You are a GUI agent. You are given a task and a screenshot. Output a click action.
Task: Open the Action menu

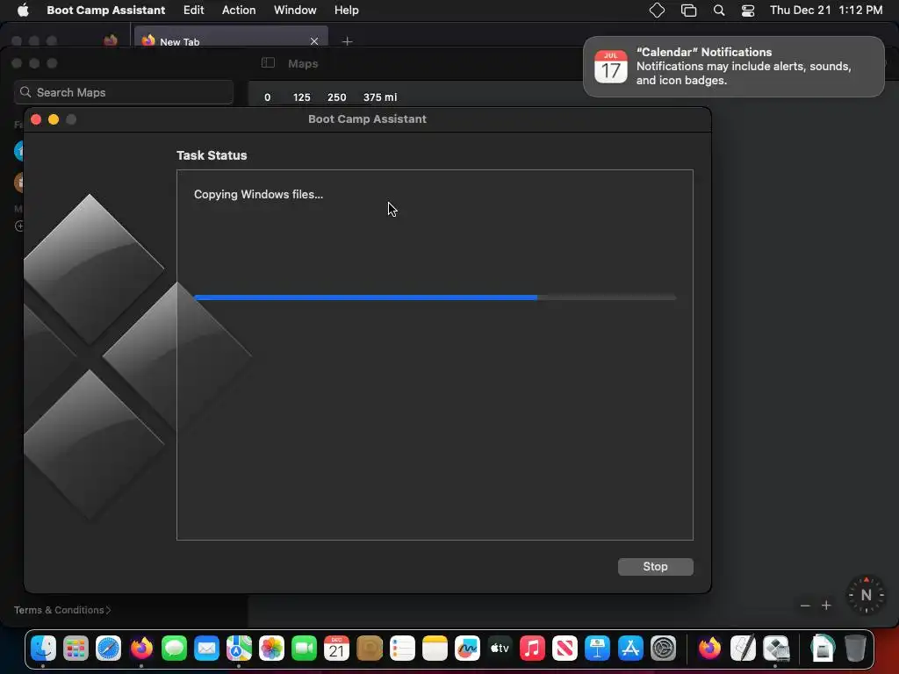point(239,10)
